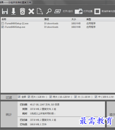
Task: Sort by 路径 column header
Action: [x=57, y=19]
